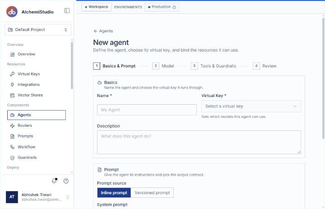Open notifications bell icon

pos(54,181)
